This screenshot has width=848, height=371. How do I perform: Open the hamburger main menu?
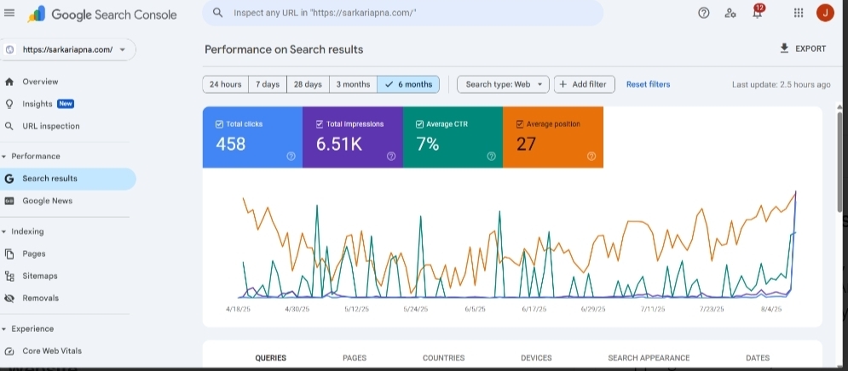[9, 13]
